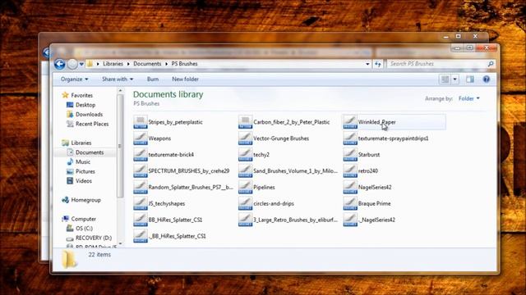Select the texturemate-spraypaintdrips1 file icon
This screenshot has height=295, width=526.
click(x=350, y=138)
